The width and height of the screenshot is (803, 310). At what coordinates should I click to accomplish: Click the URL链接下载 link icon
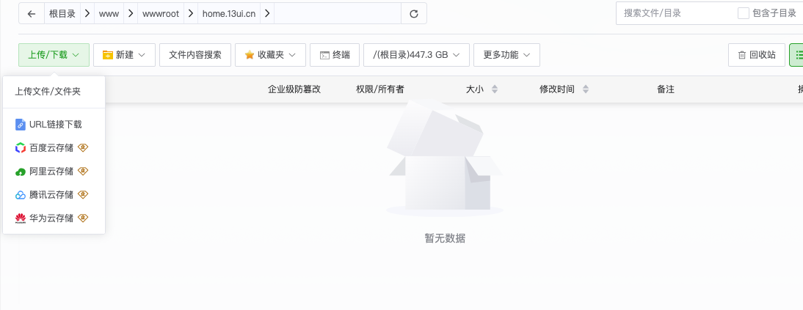coord(21,125)
